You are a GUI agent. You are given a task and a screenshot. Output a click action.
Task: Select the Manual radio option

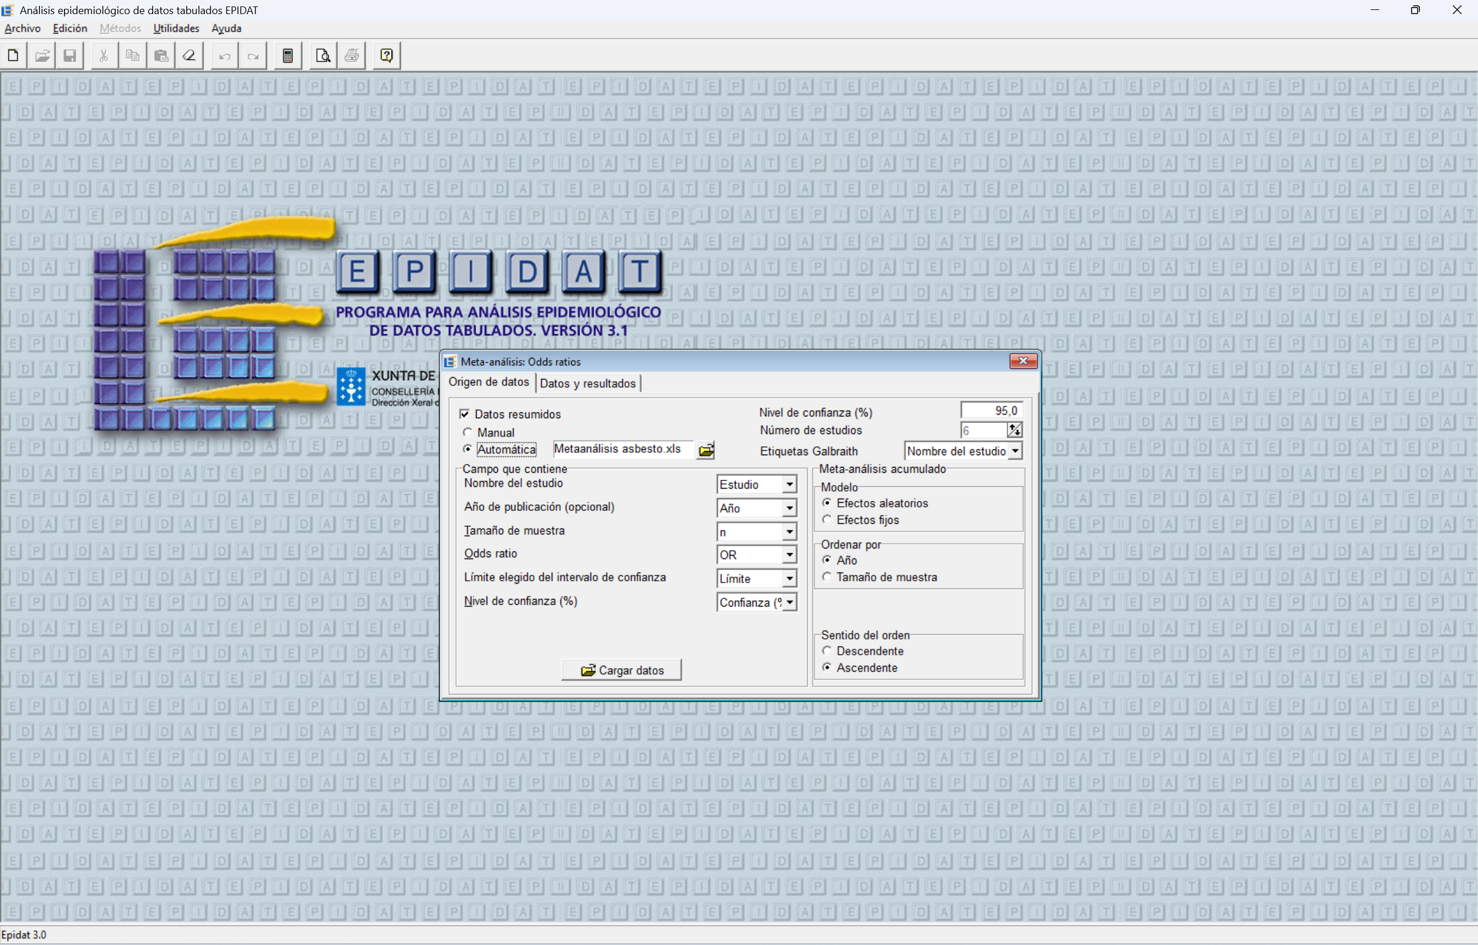click(x=468, y=433)
